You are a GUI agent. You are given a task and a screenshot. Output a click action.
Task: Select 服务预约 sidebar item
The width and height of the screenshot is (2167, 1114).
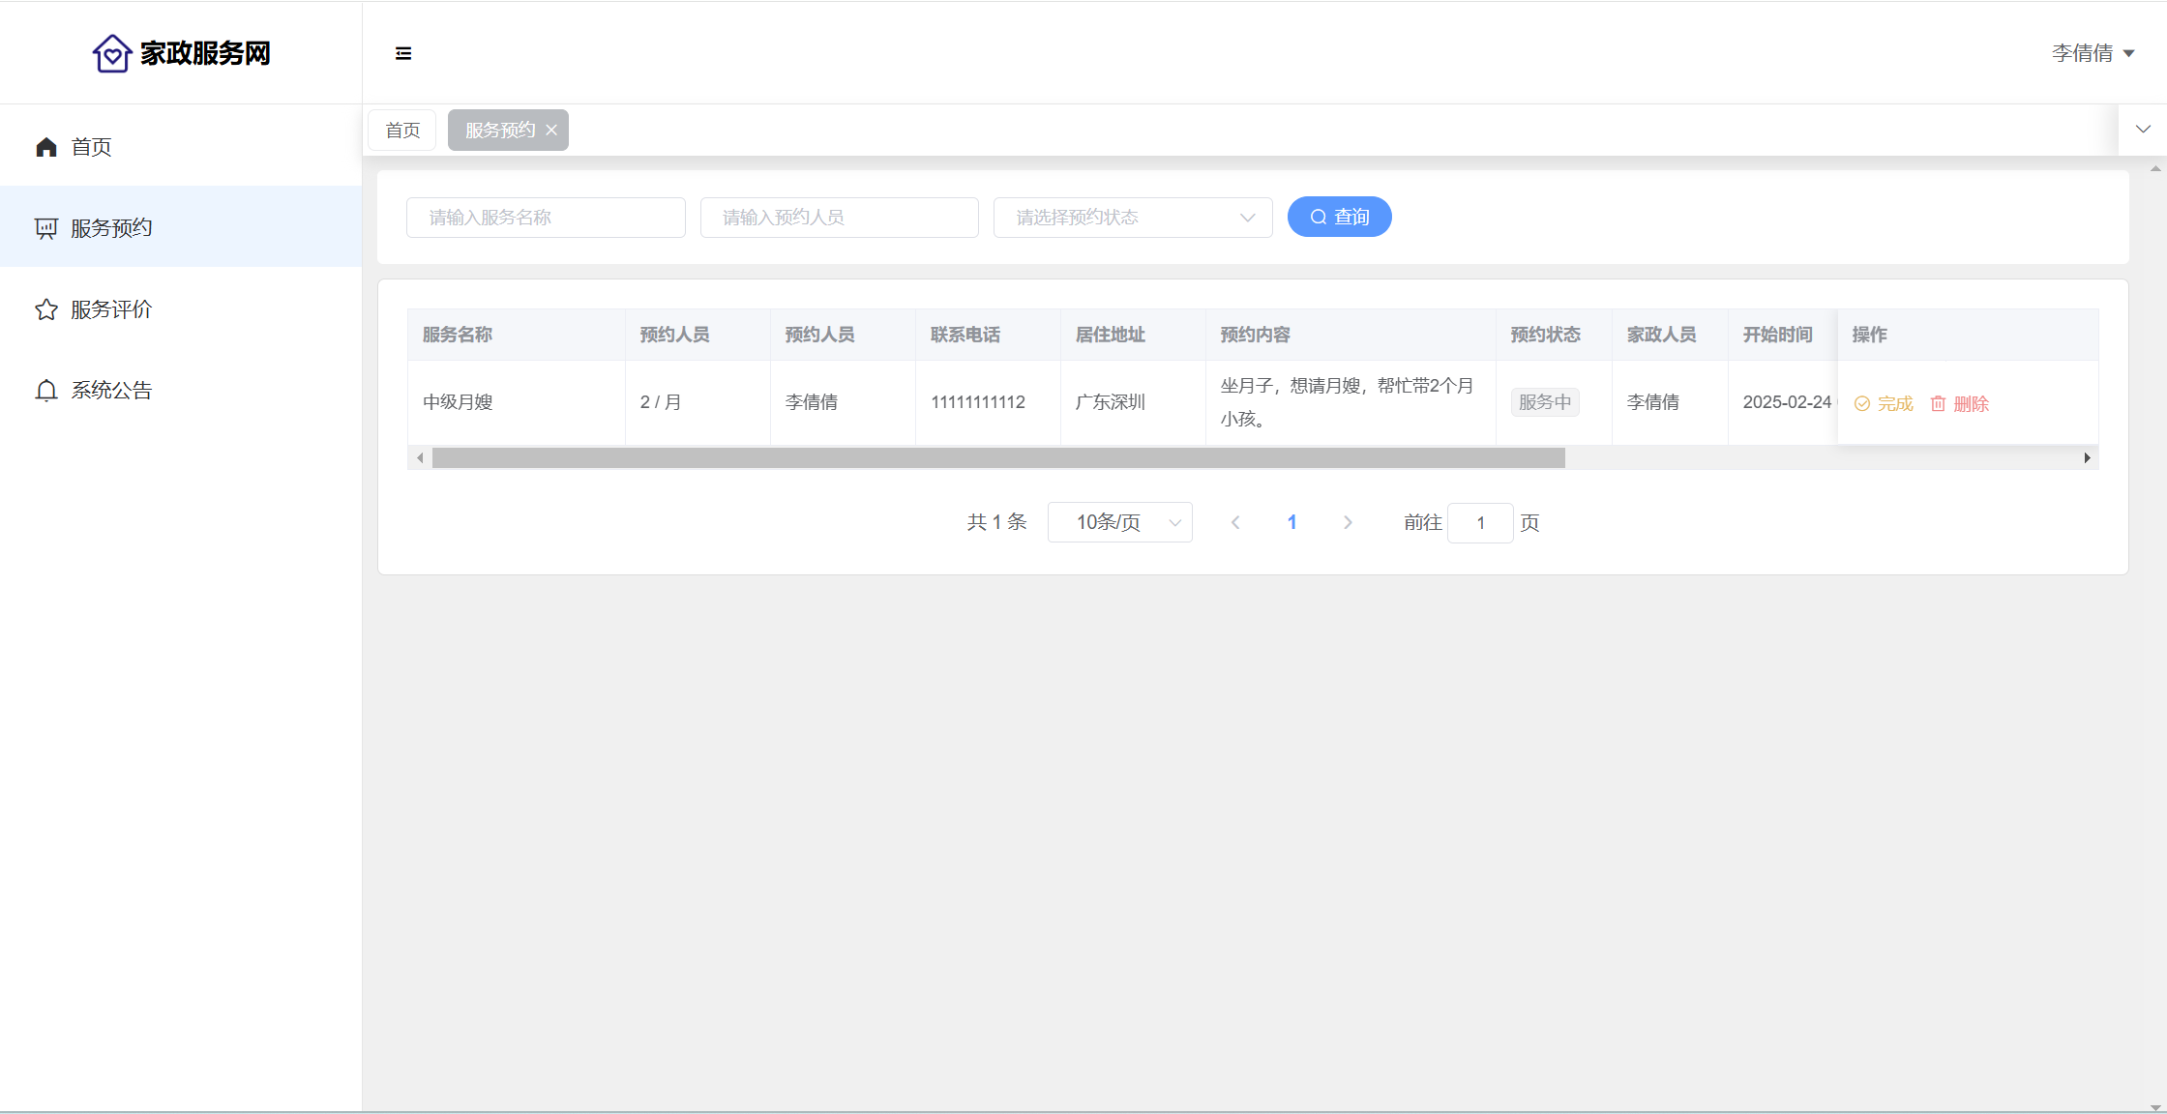tap(111, 228)
